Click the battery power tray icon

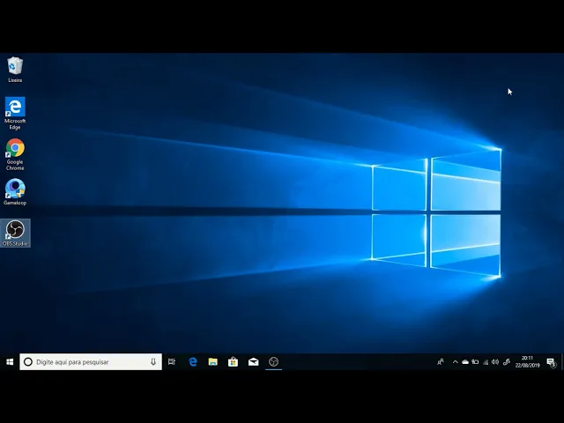tap(475, 362)
